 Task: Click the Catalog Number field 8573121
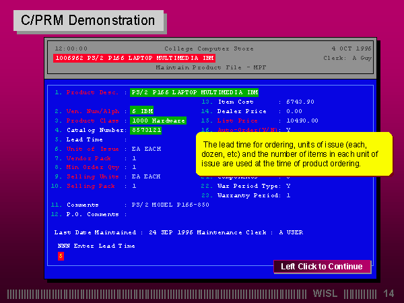146,130
